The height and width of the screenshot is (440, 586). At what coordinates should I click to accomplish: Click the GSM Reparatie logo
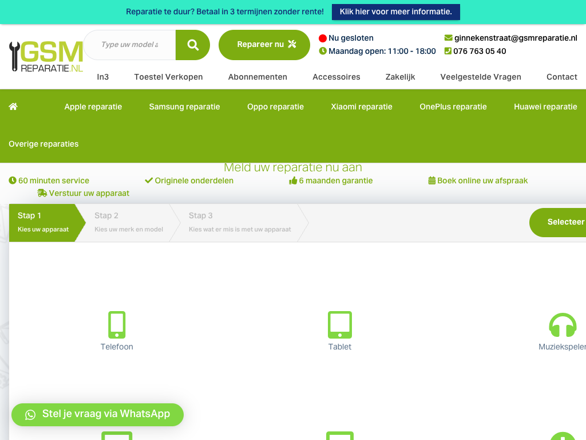(46, 57)
